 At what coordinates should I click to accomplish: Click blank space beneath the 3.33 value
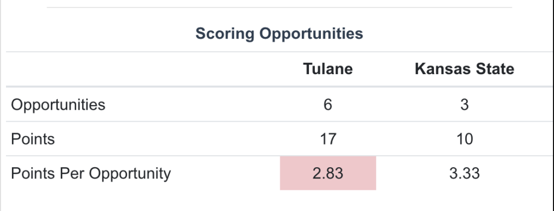click(x=464, y=200)
